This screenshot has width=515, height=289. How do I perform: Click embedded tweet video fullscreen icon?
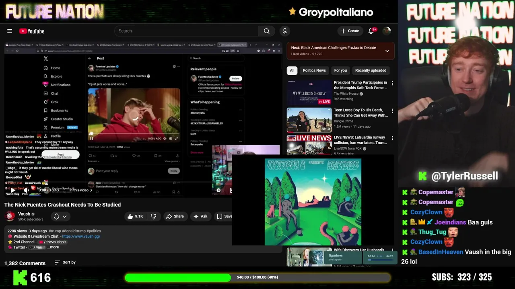[x=176, y=138]
